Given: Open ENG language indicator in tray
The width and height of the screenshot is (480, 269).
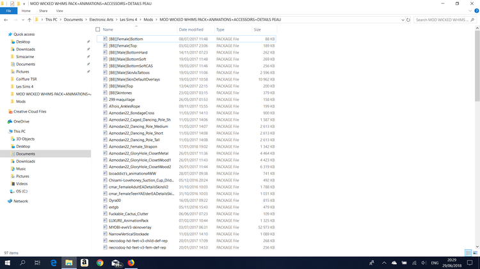Looking at the screenshot, I should coord(435,263).
